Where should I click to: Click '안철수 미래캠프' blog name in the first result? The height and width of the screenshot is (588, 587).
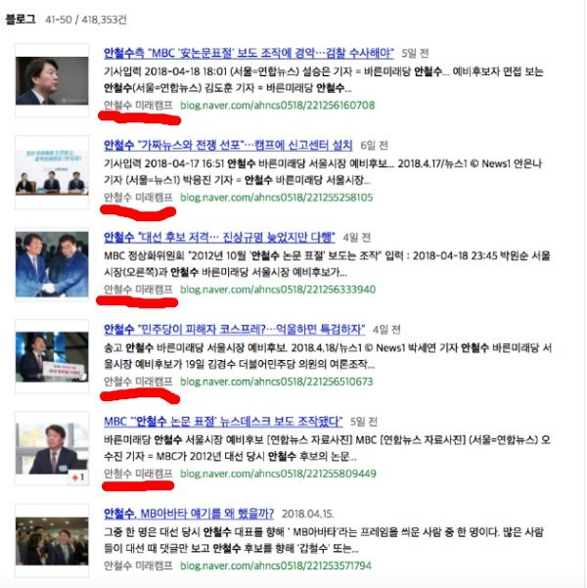pyautogui.click(x=138, y=106)
